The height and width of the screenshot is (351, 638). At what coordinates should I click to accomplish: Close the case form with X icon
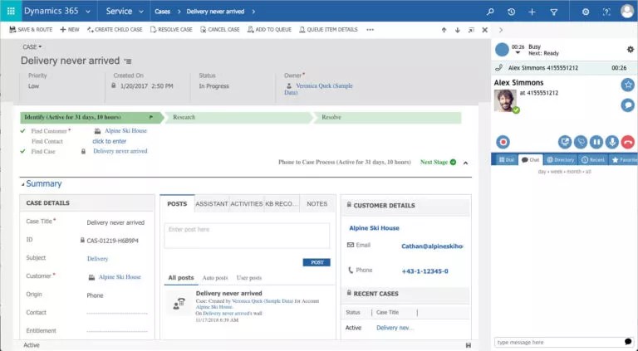coord(484,30)
